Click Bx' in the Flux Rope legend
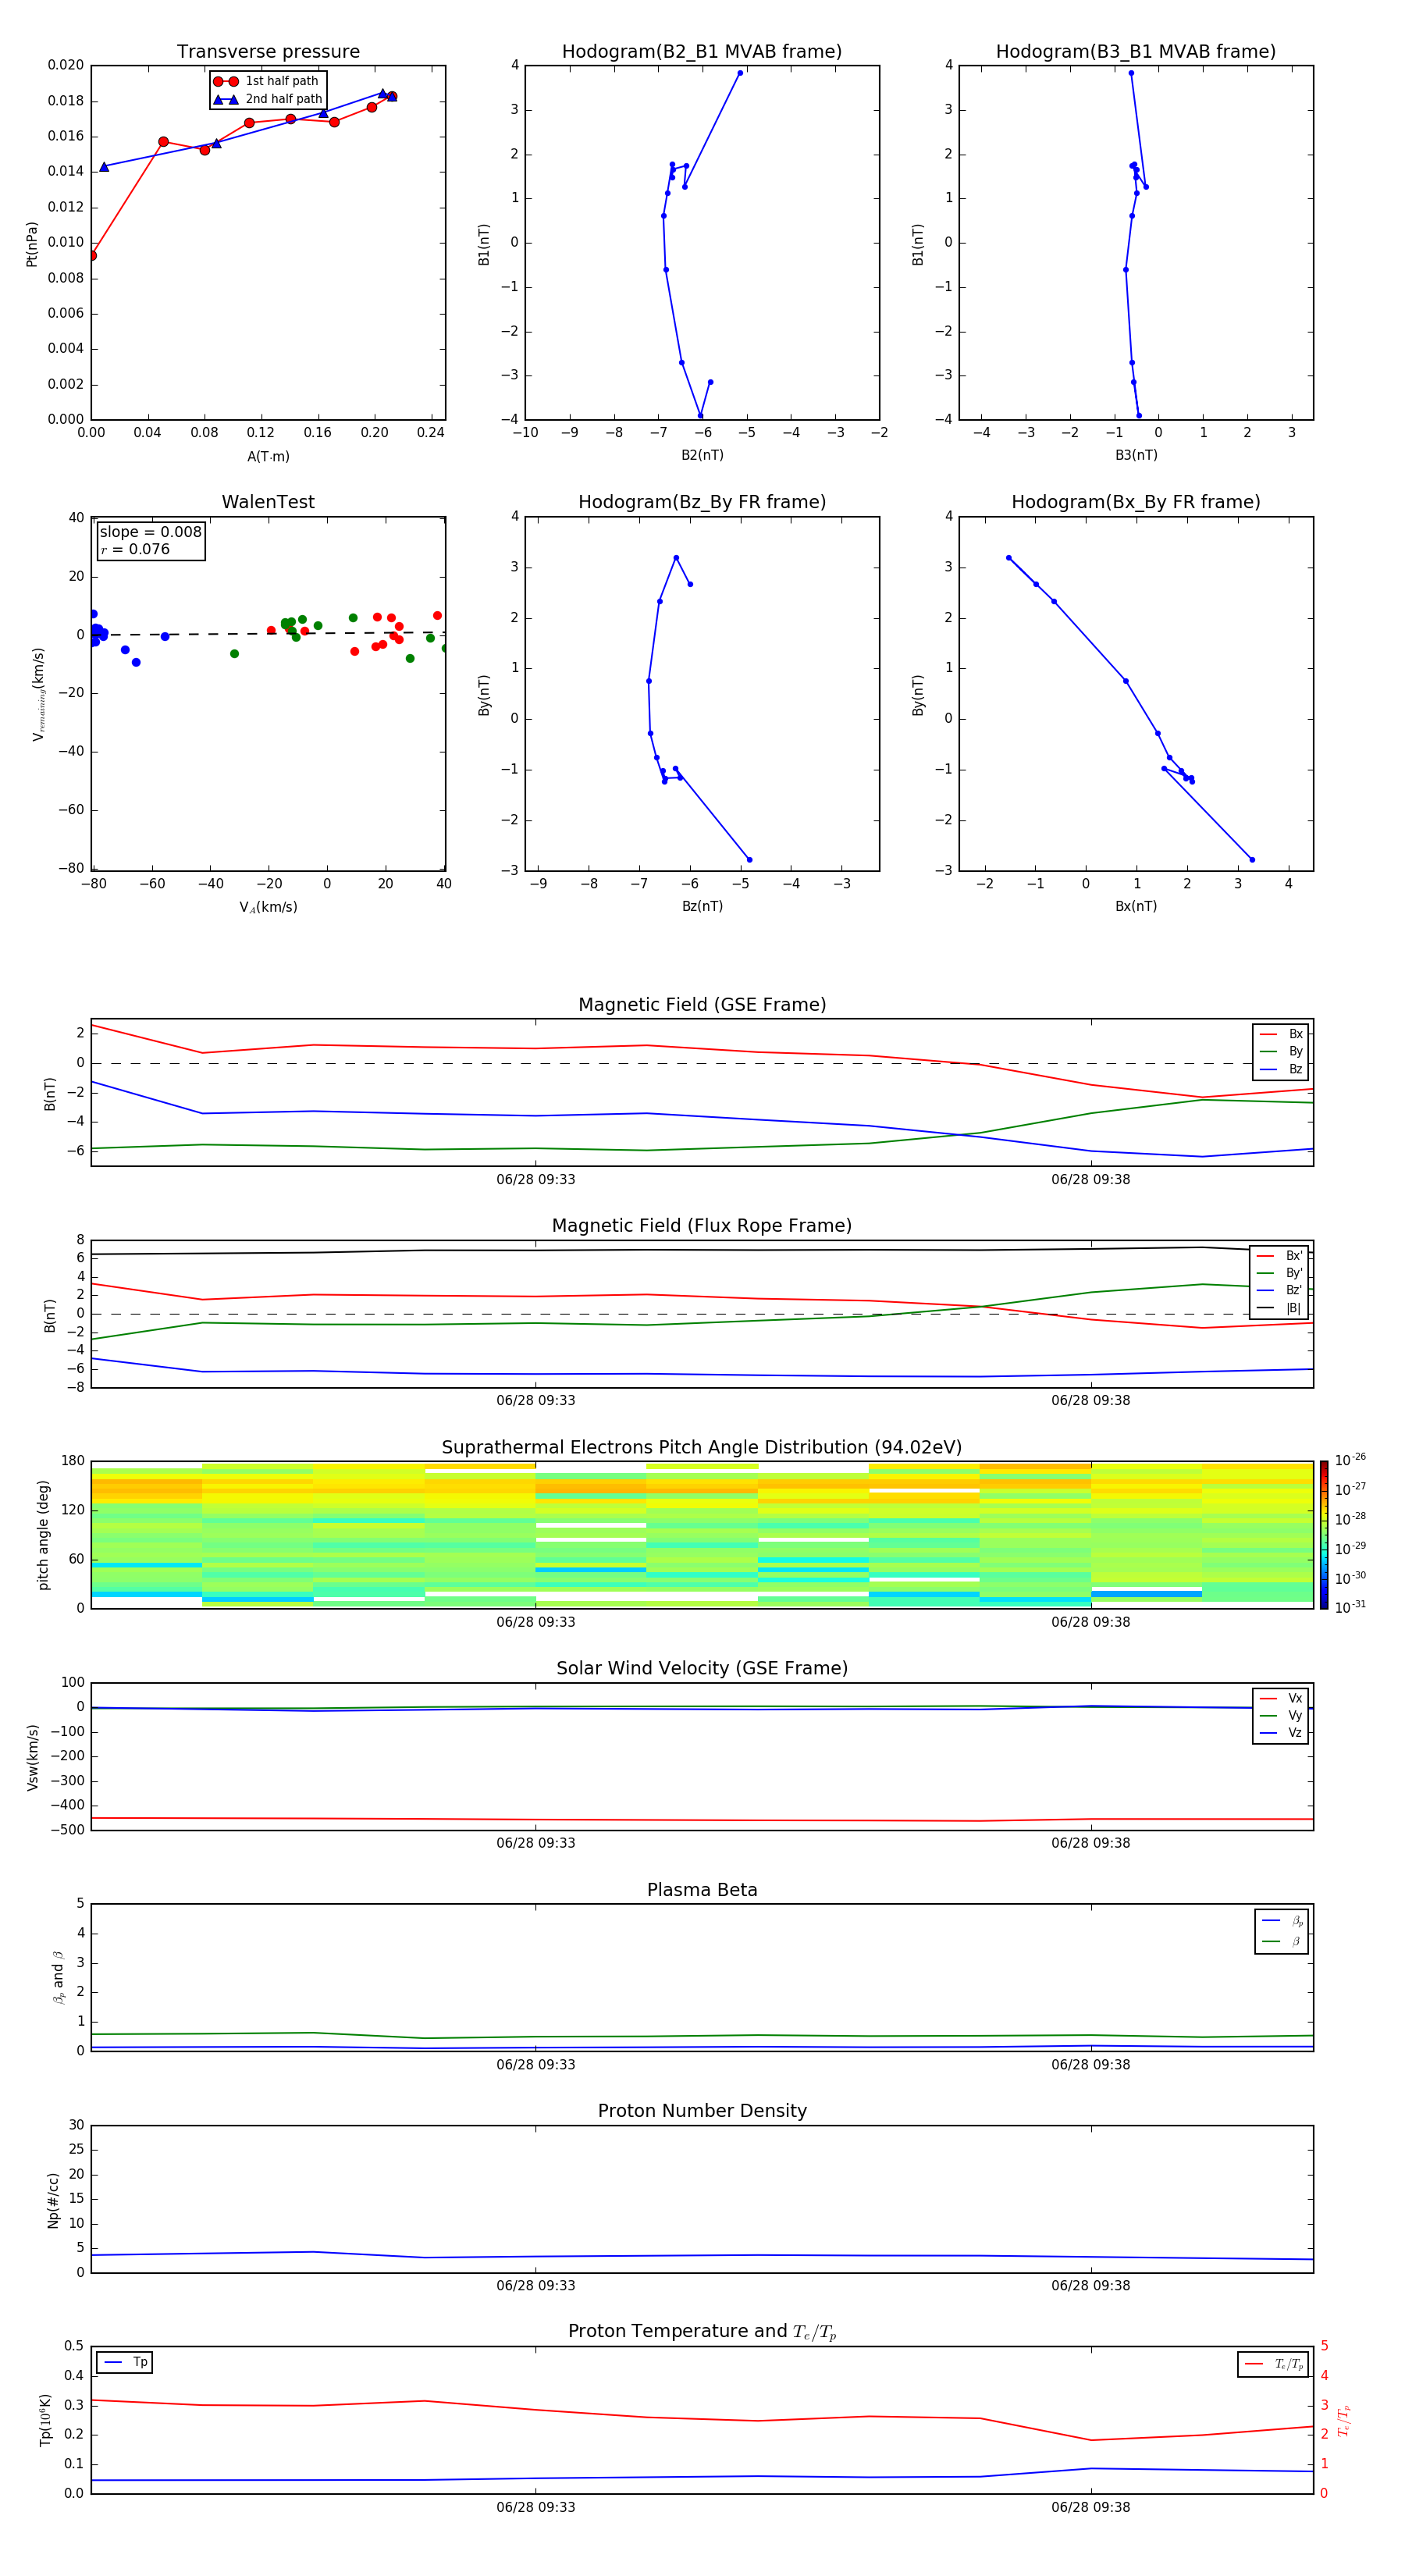 (1294, 1256)
